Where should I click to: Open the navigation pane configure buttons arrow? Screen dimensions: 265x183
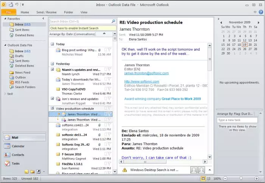pyautogui.click(x=44, y=172)
